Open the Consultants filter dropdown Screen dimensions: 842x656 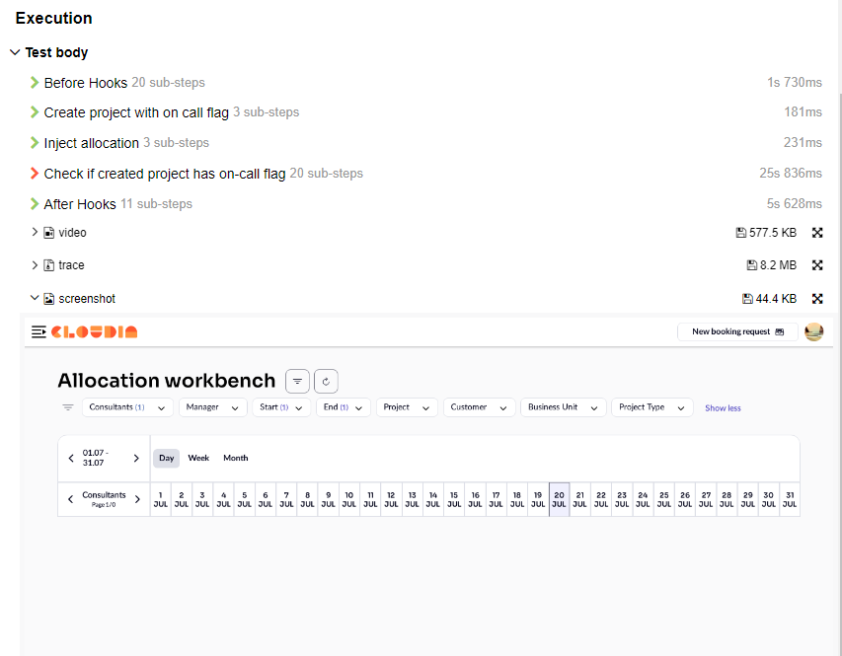coord(127,407)
